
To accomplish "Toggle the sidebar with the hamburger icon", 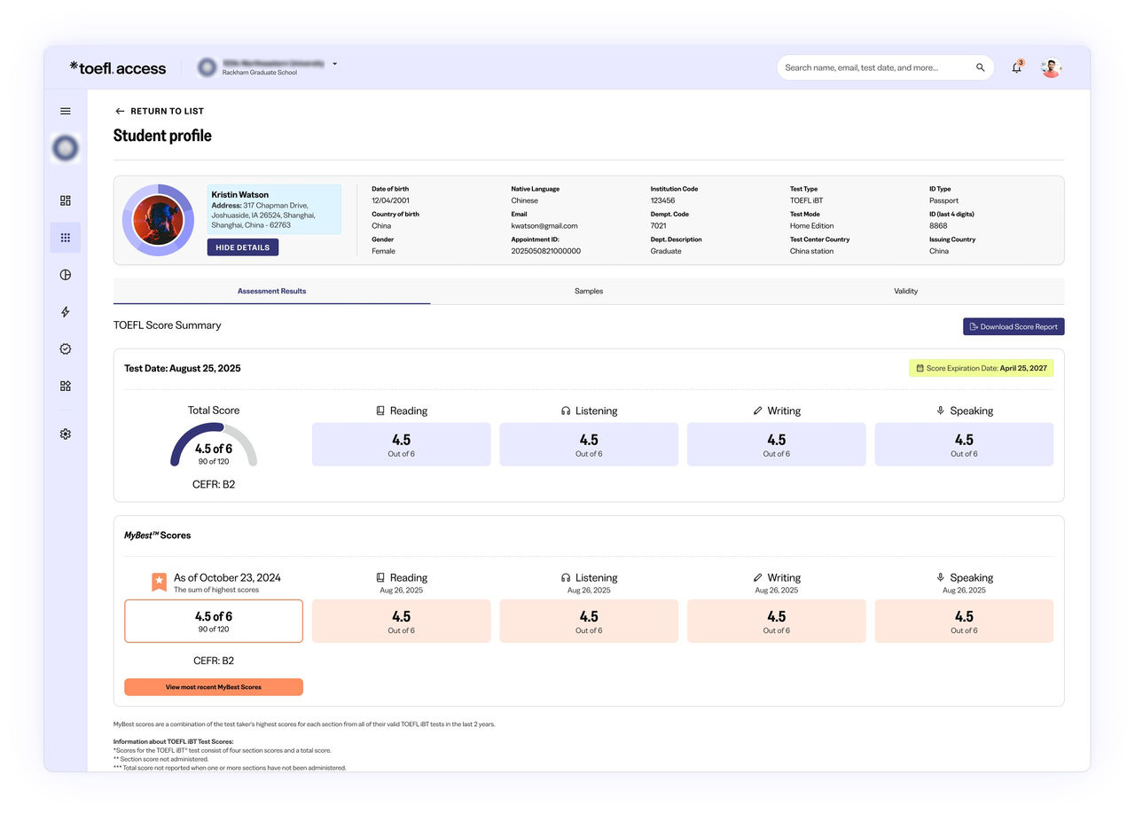I will point(64,111).
